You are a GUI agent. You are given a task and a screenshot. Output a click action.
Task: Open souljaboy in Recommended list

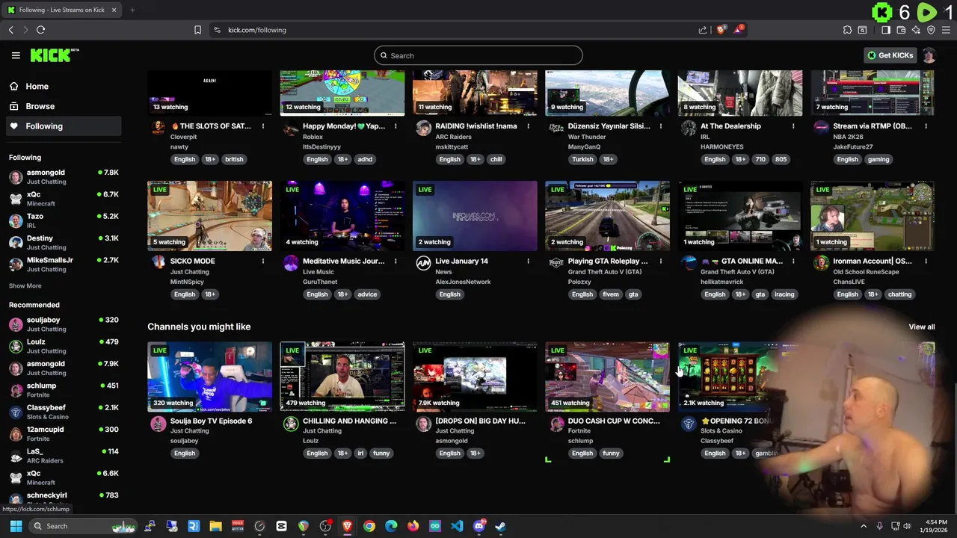(64, 324)
